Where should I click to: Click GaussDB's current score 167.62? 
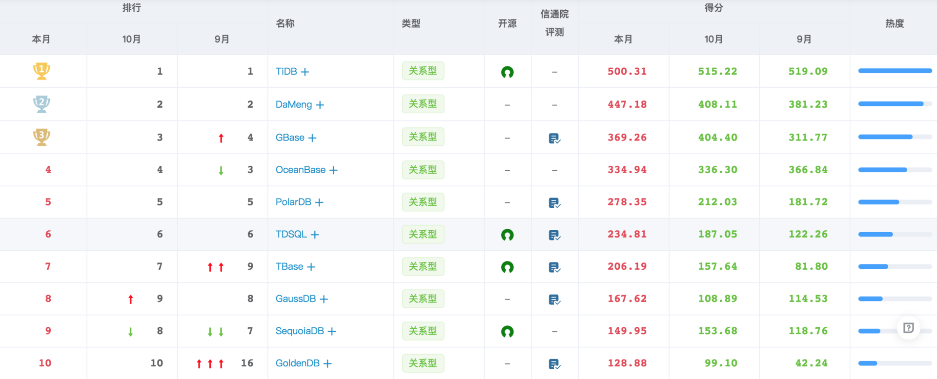tap(627, 299)
